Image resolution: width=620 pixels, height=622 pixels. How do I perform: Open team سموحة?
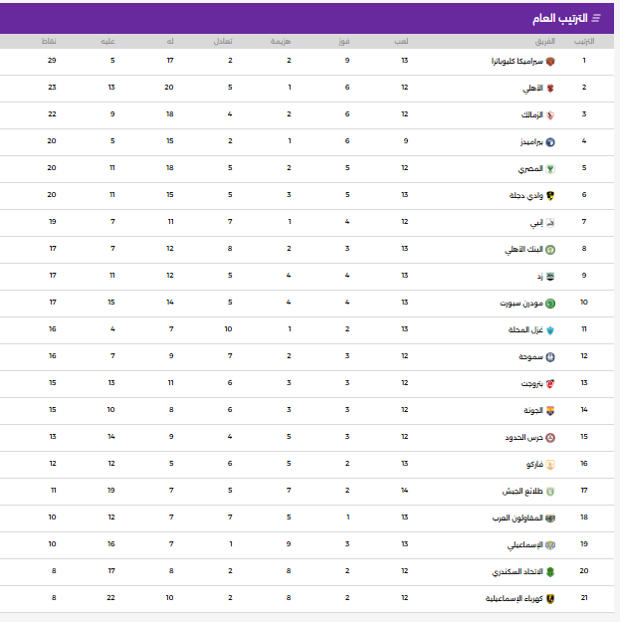[530, 357]
